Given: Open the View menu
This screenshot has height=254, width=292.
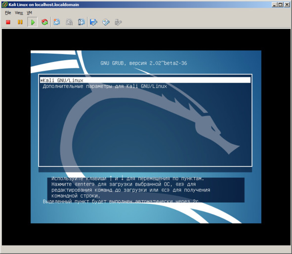Looking at the screenshot, I should point(19,13).
